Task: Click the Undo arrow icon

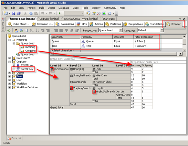Action: (x=43, y=13)
